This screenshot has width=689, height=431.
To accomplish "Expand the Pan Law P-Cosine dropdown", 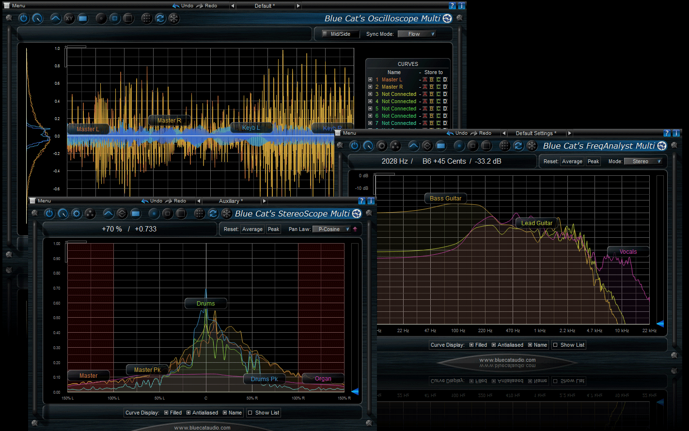I will click(331, 229).
